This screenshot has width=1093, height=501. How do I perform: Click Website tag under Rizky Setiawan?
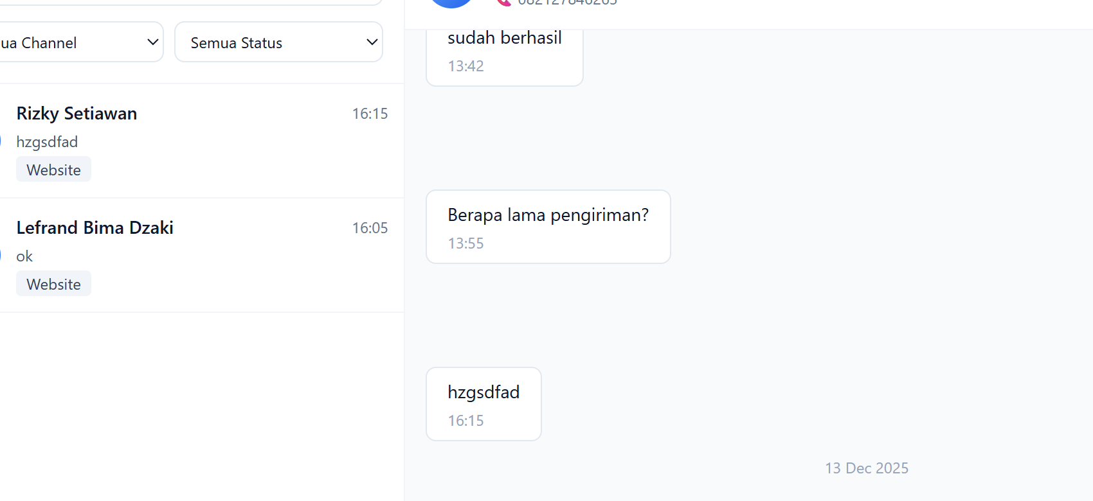click(x=54, y=170)
